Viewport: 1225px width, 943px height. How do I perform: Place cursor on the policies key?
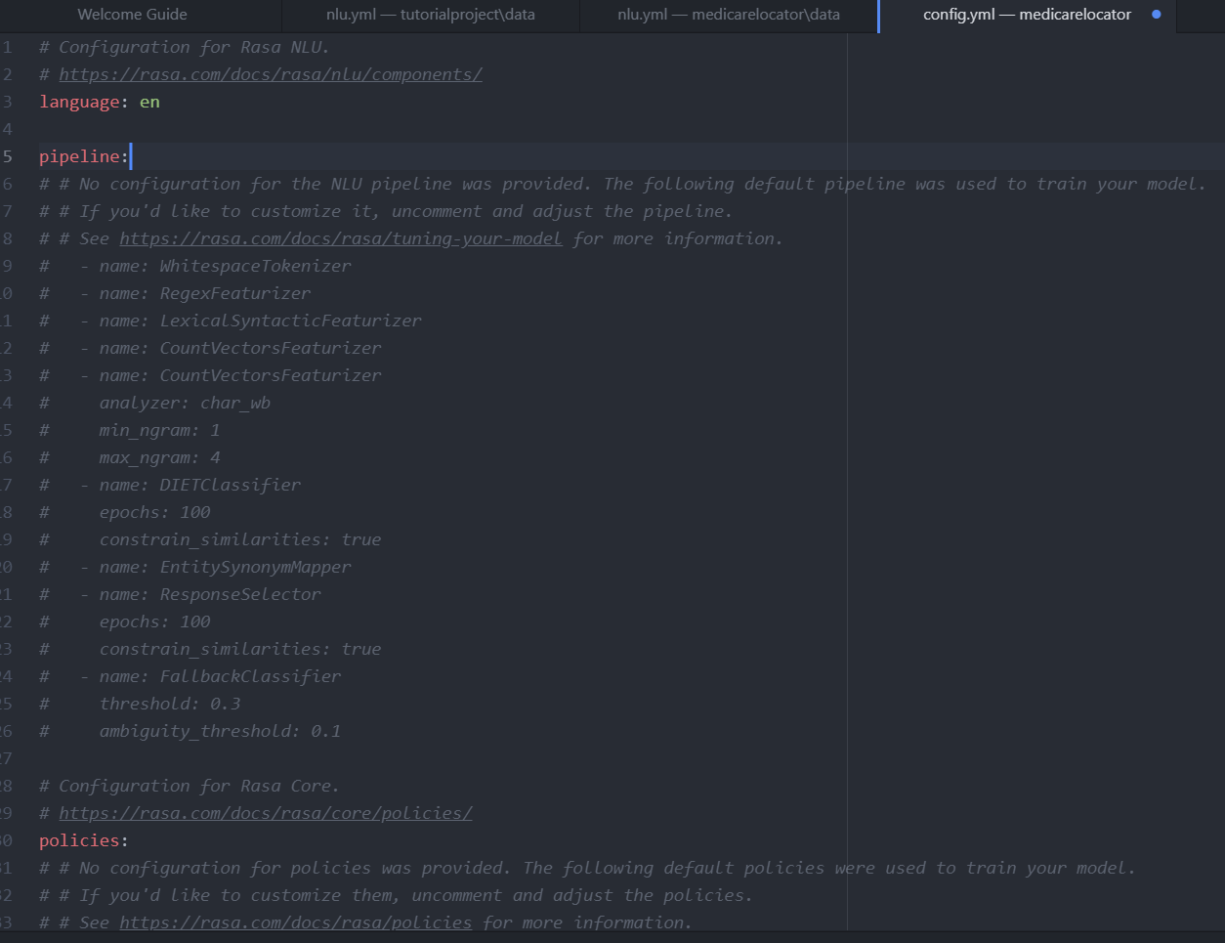[81, 840]
